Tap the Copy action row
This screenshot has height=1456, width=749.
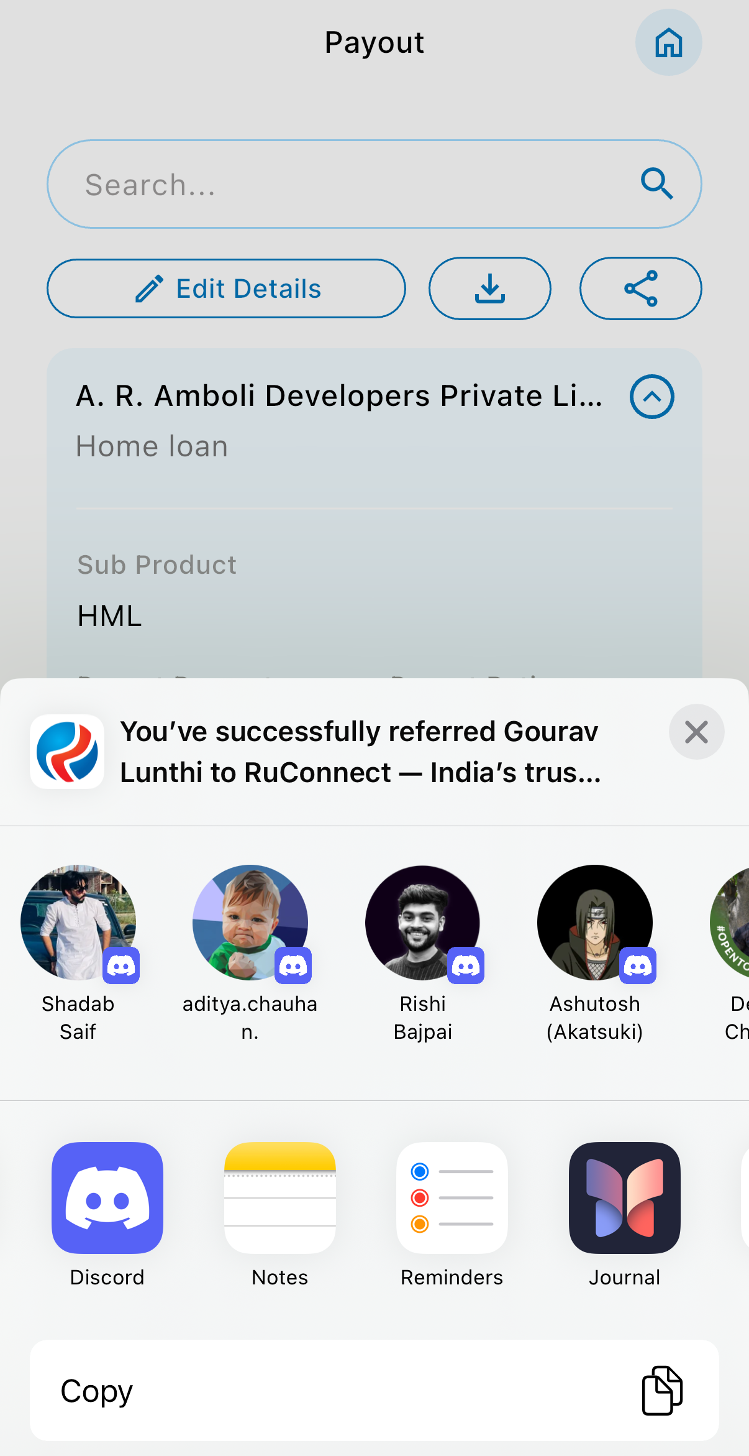374,1390
